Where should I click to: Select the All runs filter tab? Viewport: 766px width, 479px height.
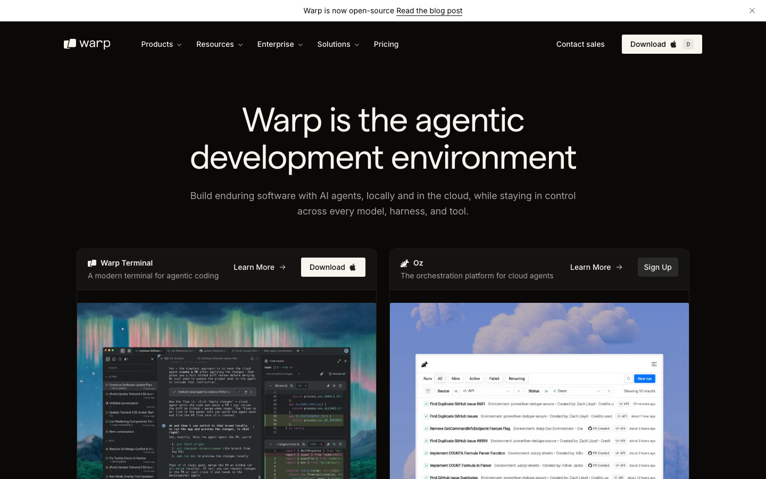[440, 378]
